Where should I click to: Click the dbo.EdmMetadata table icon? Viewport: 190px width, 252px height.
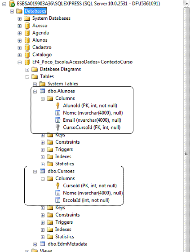coord(42,244)
